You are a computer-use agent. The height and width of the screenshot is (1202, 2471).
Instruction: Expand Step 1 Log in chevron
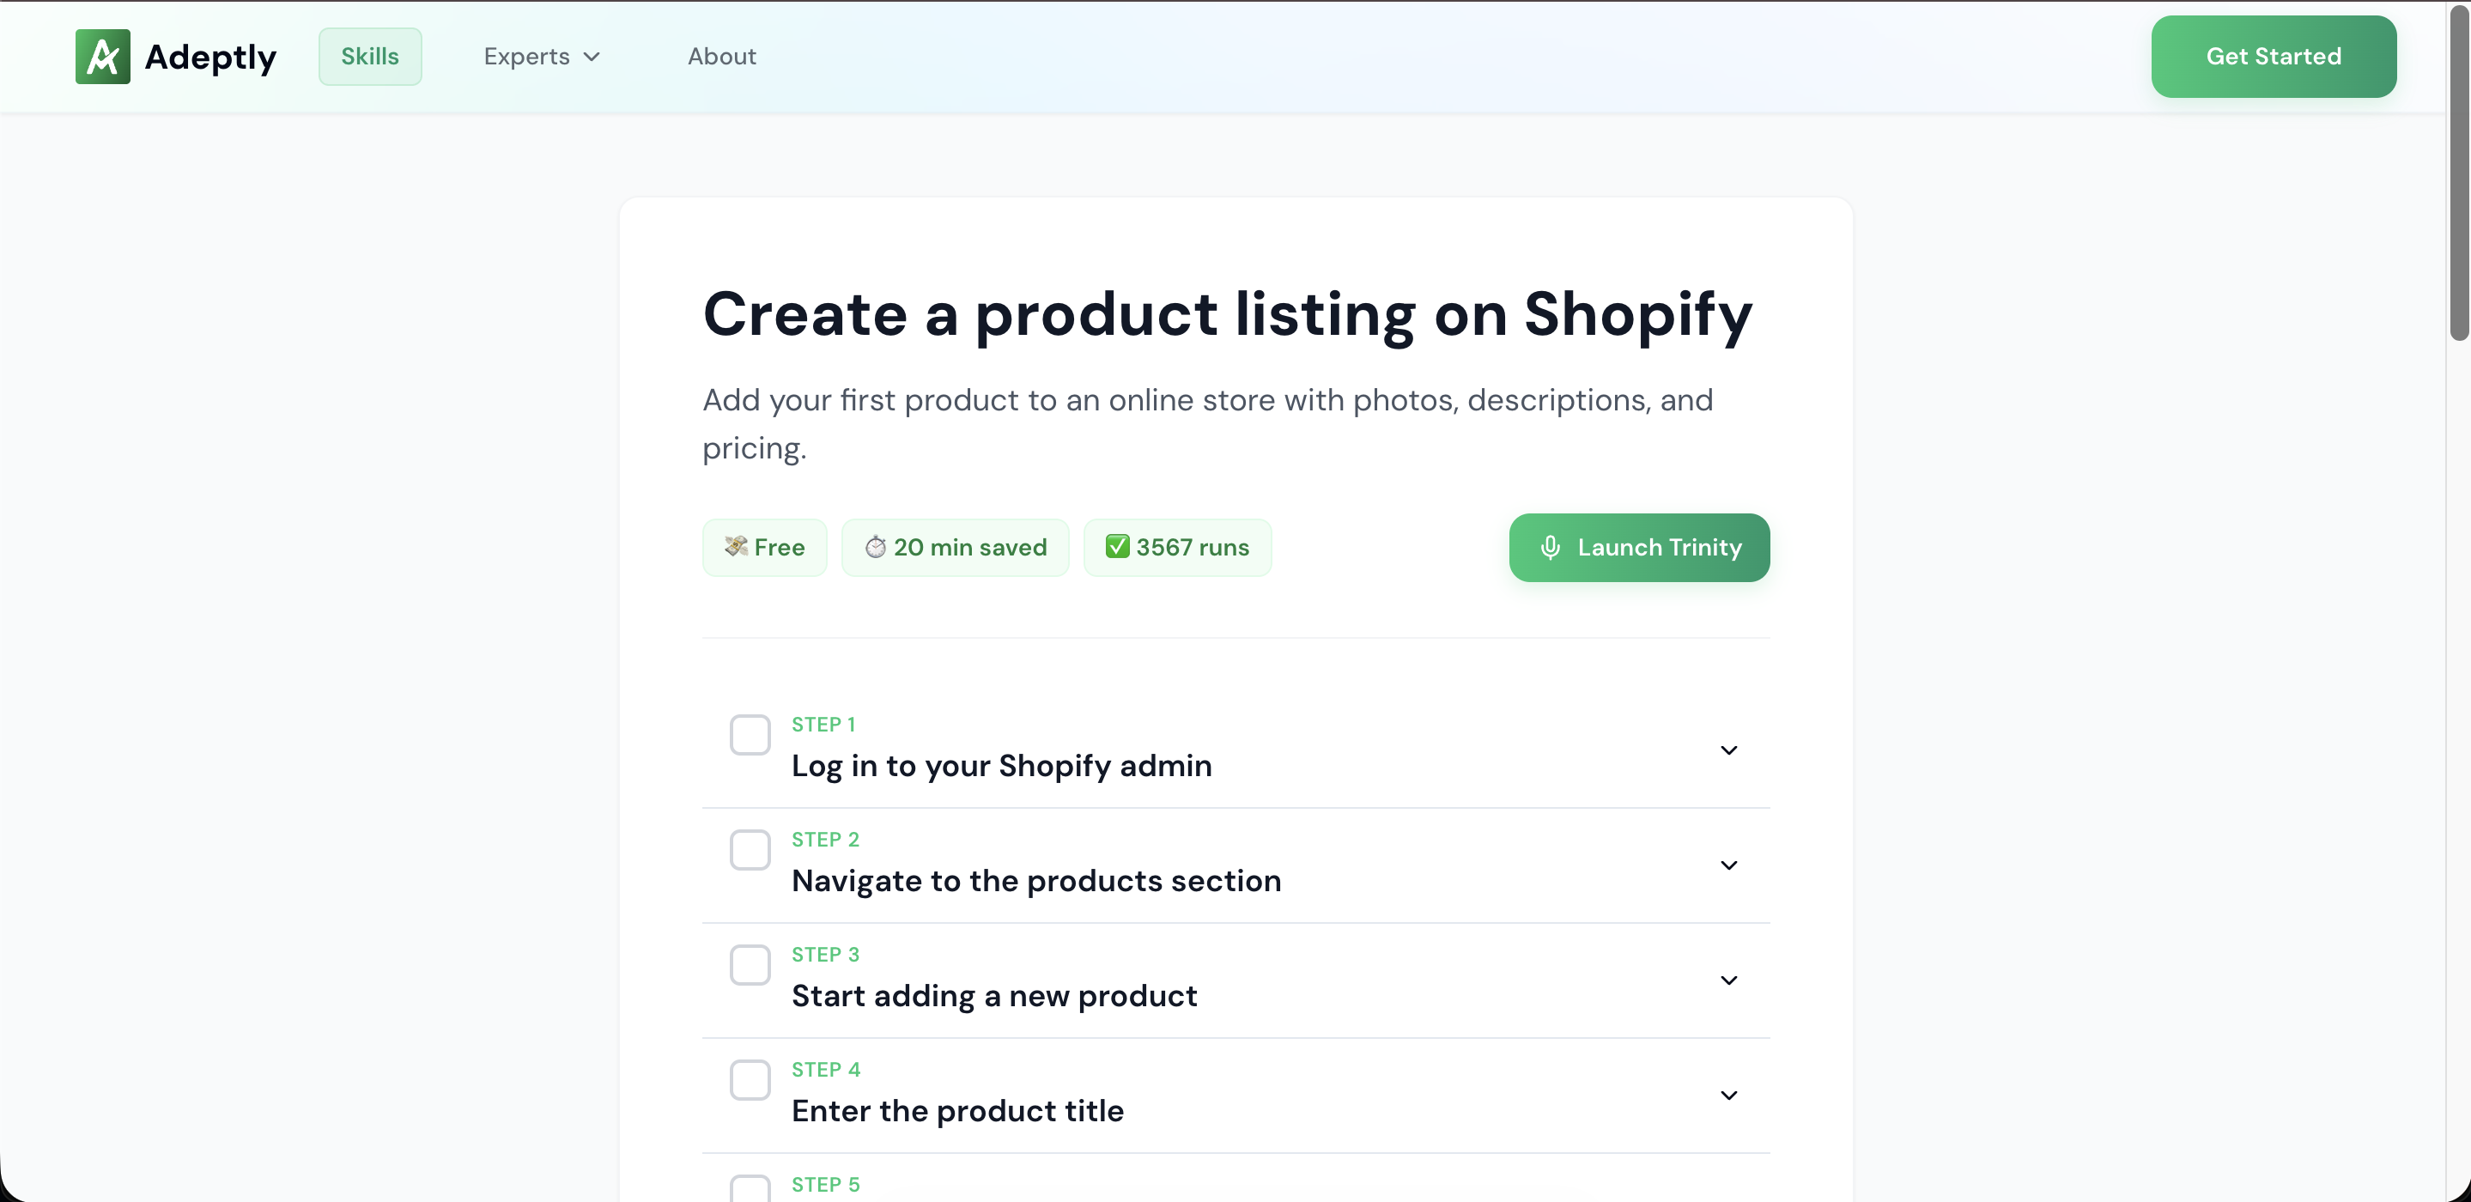[x=1728, y=750]
